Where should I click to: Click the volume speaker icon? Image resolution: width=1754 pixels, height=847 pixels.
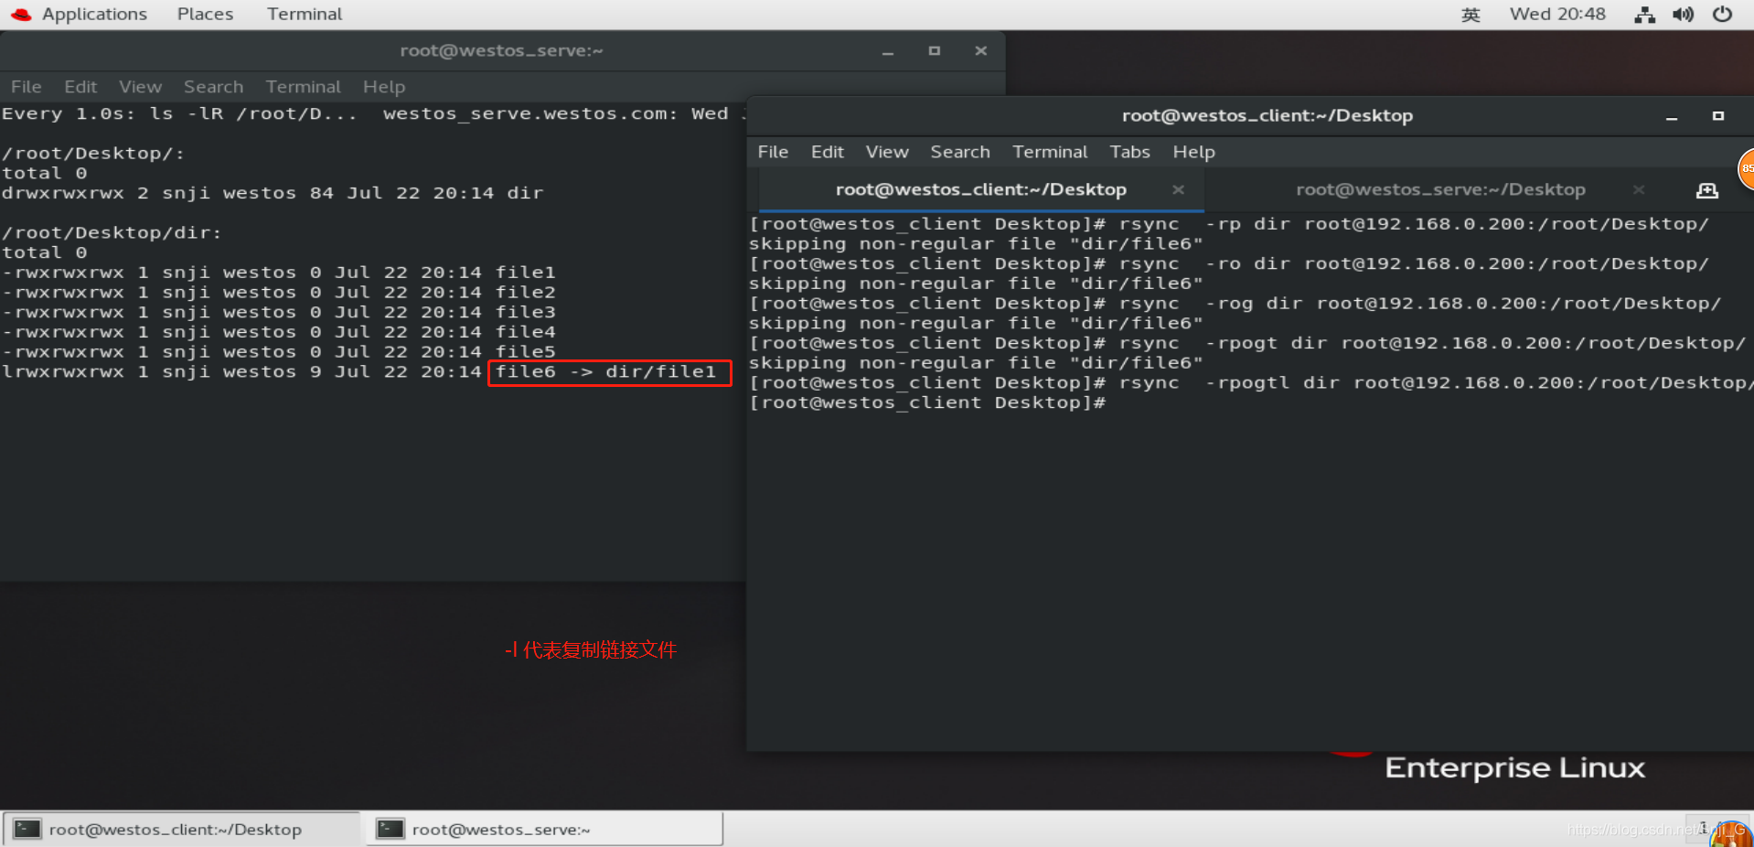click(1683, 15)
